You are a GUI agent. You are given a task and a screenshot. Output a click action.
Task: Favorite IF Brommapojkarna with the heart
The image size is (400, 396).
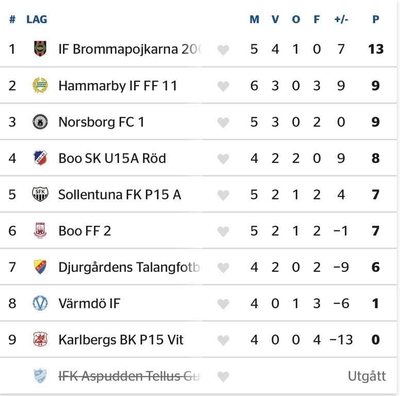click(223, 49)
